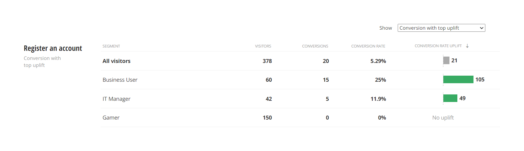Click the No uplift text for Gamer
Screen dimensions: 524x151
443,118
